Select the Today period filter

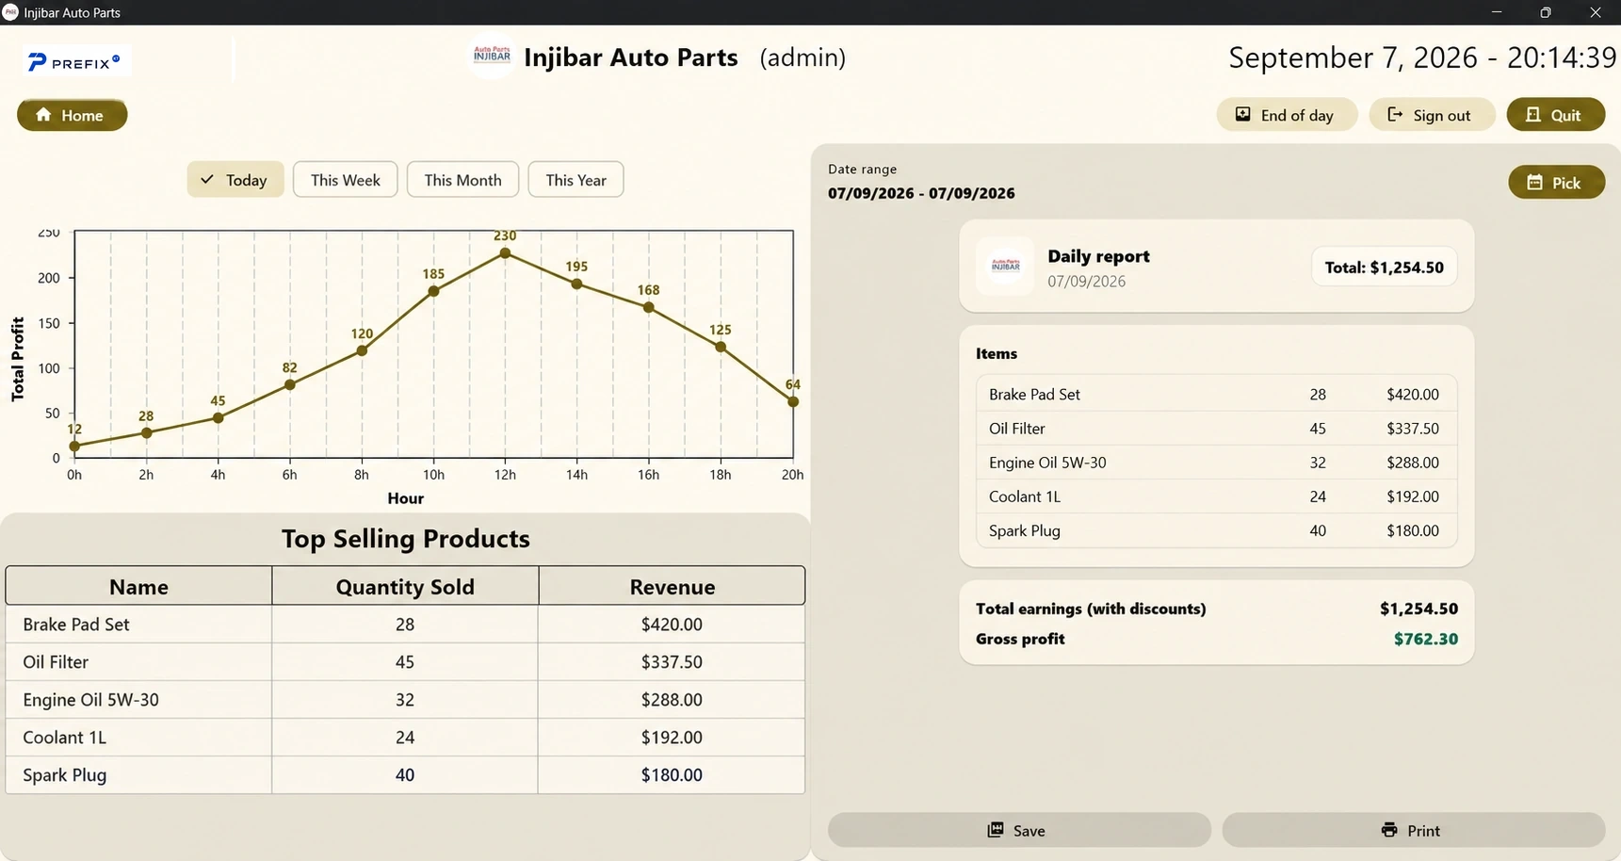(x=235, y=180)
